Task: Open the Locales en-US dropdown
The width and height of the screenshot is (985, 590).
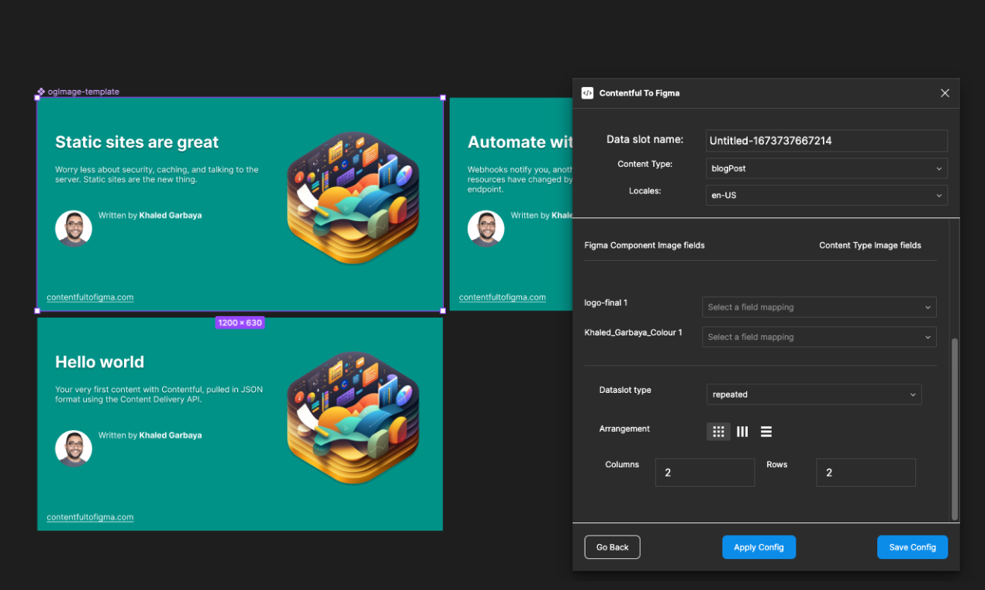Action: tap(827, 195)
